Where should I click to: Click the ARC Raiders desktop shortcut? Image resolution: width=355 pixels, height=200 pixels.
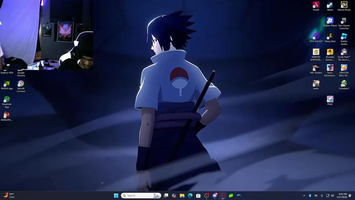click(316, 69)
